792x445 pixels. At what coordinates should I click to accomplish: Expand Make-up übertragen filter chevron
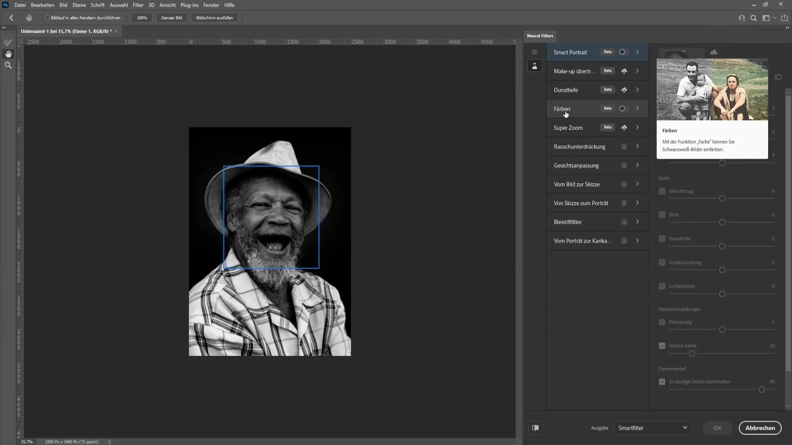pos(638,71)
